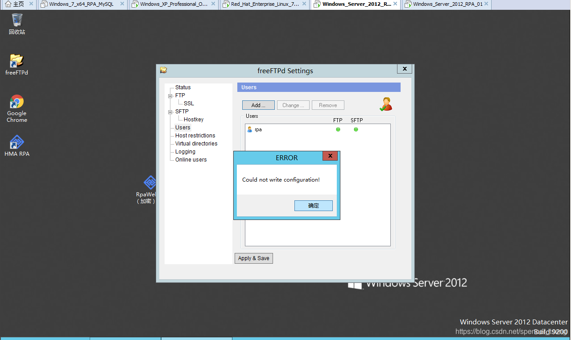This screenshot has height=340, width=571.
Task: Click the freeFTPd title bar folder icon
Action: (164, 70)
